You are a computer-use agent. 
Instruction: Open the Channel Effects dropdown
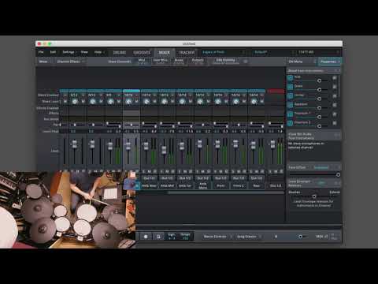[x=71, y=62]
